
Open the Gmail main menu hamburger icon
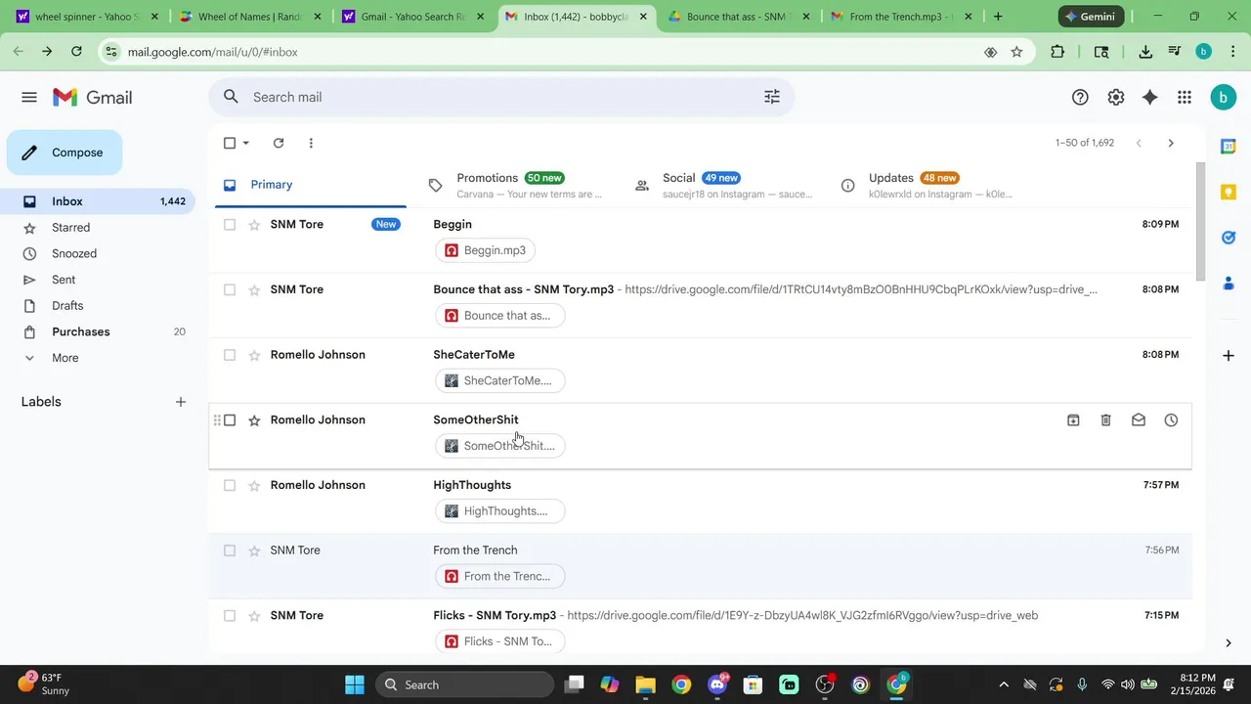pyautogui.click(x=29, y=97)
